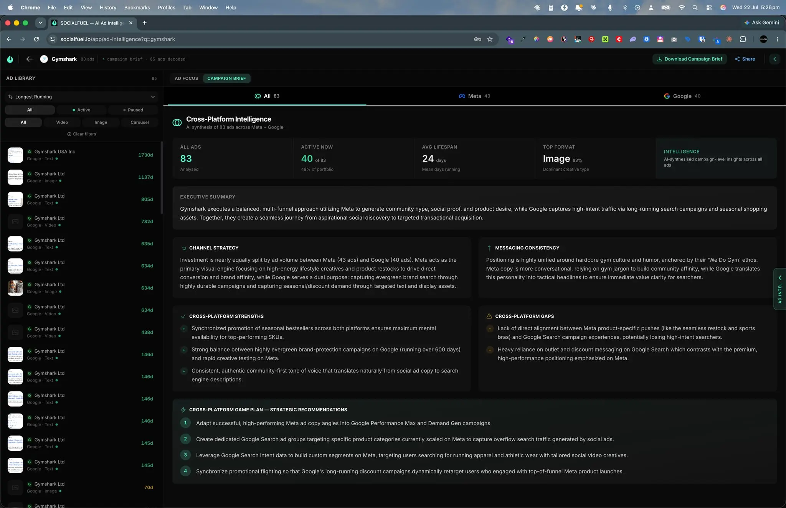Select the All 83 platform tab
The width and height of the screenshot is (786, 508).
[x=267, y=96]
